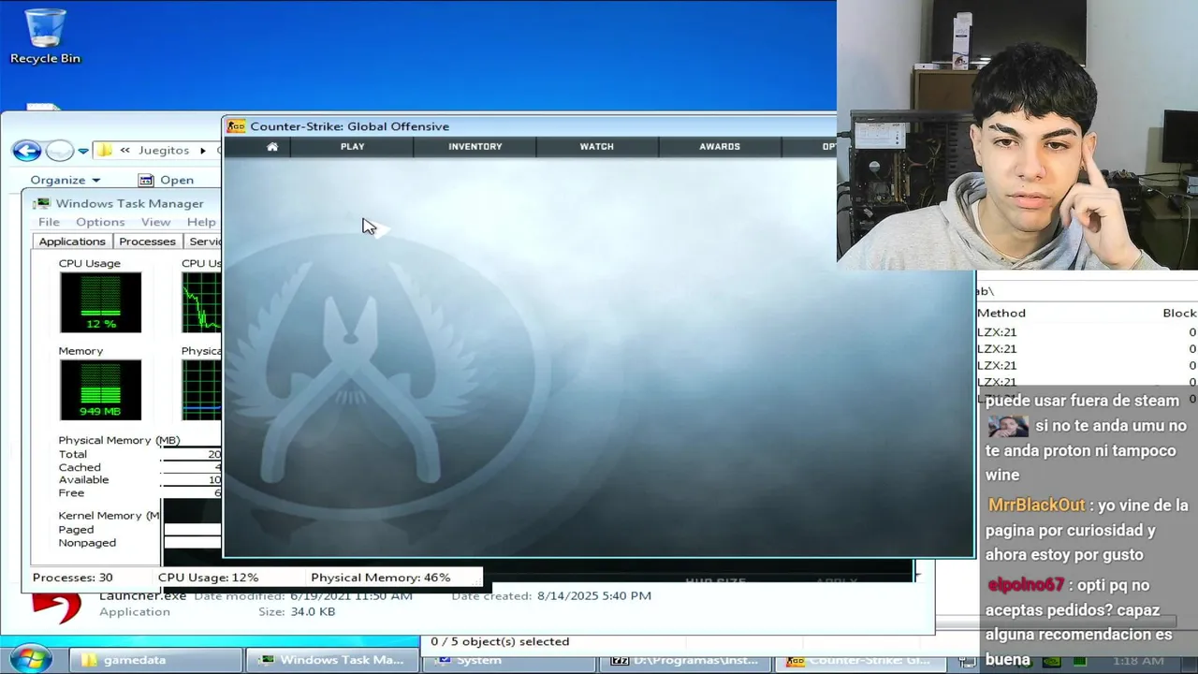Viewport: 1198px width, 674px height.
Task: Expand the address bar's double-chevron before Juegitos
Action: click(125, 150)
